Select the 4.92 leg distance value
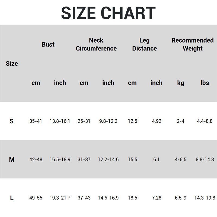This screenshot has height=217, width=217. [x=157, y=121]
